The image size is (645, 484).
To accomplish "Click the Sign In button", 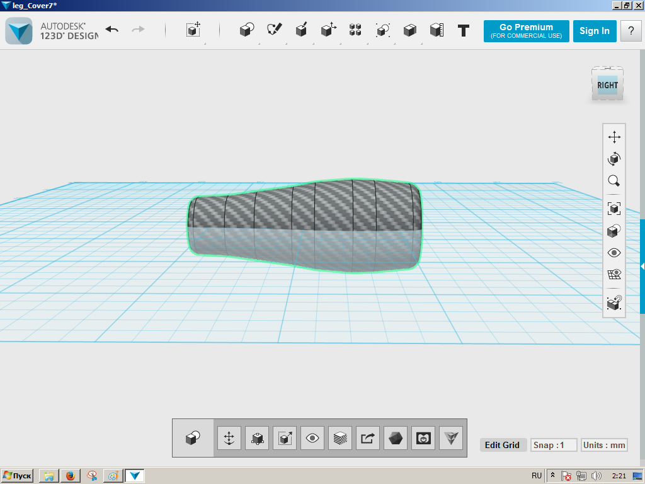I will (x=595, y=31).
